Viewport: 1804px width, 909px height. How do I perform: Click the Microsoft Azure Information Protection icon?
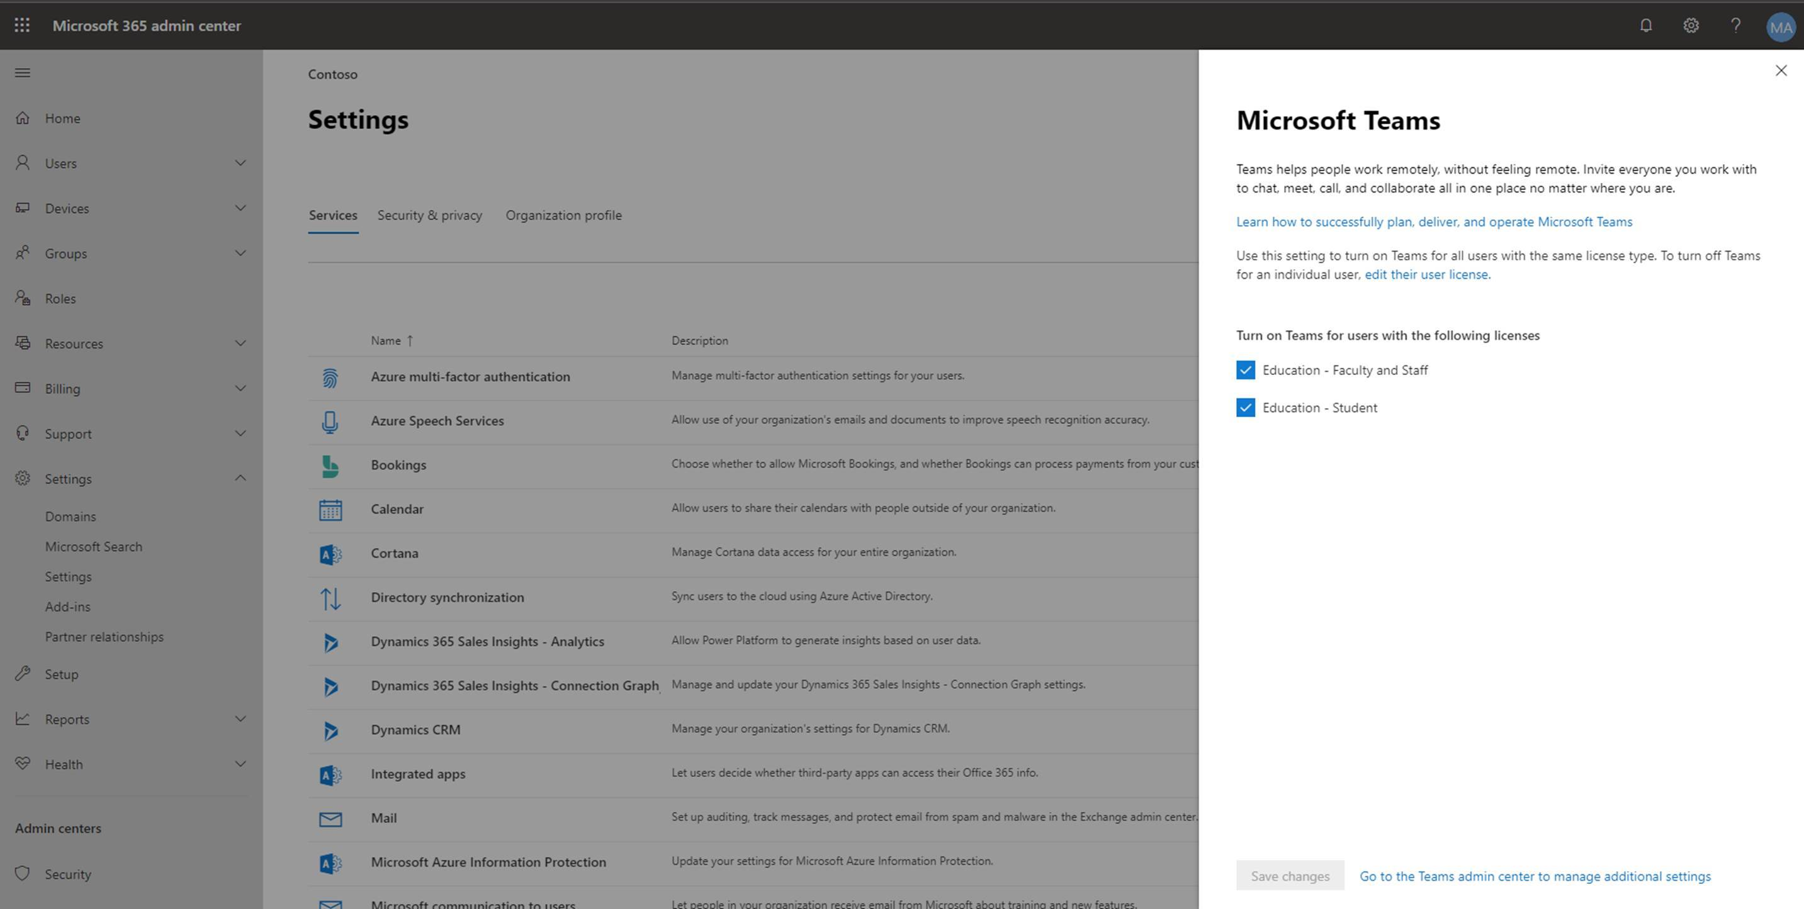[x=330, y=861]
